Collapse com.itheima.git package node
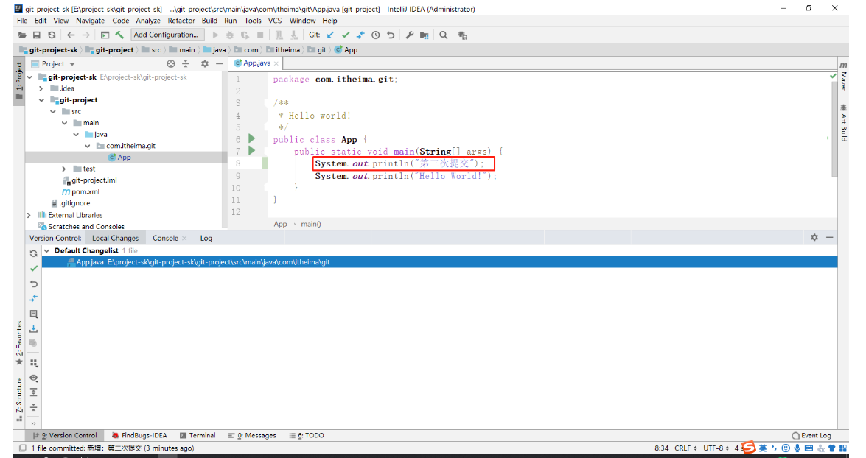The image size is (866, 458). click(87, 146)
